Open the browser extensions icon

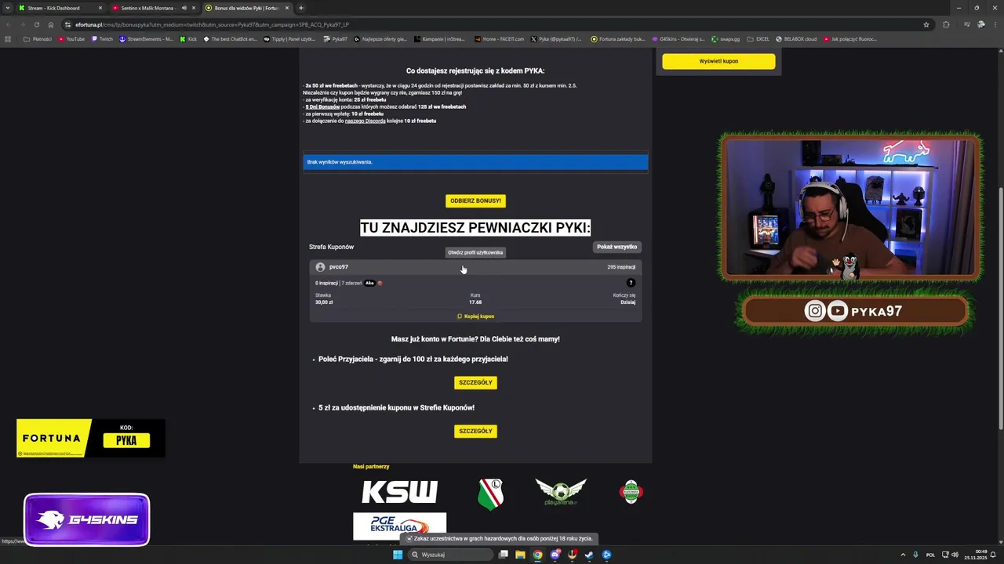point(946,24)
